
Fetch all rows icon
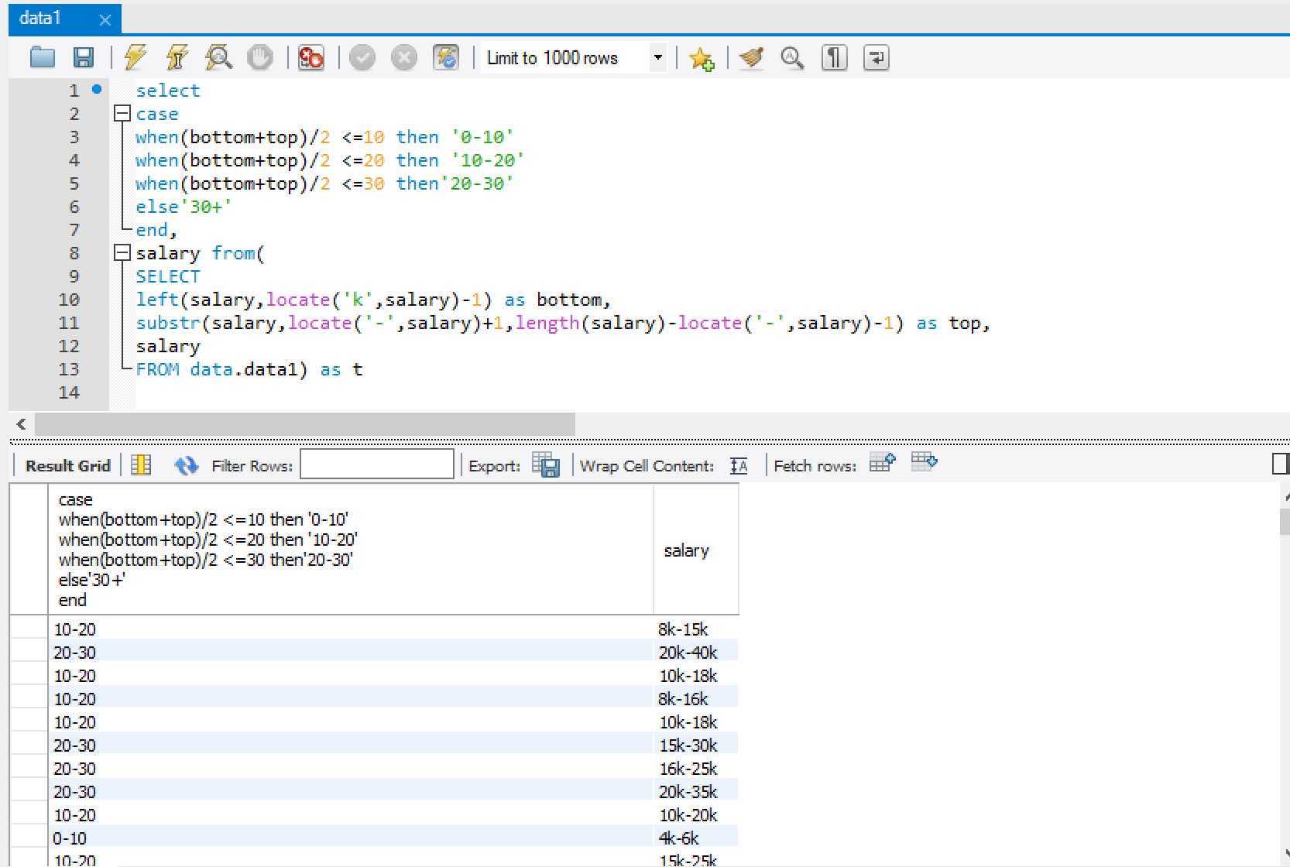click(924, 462)
